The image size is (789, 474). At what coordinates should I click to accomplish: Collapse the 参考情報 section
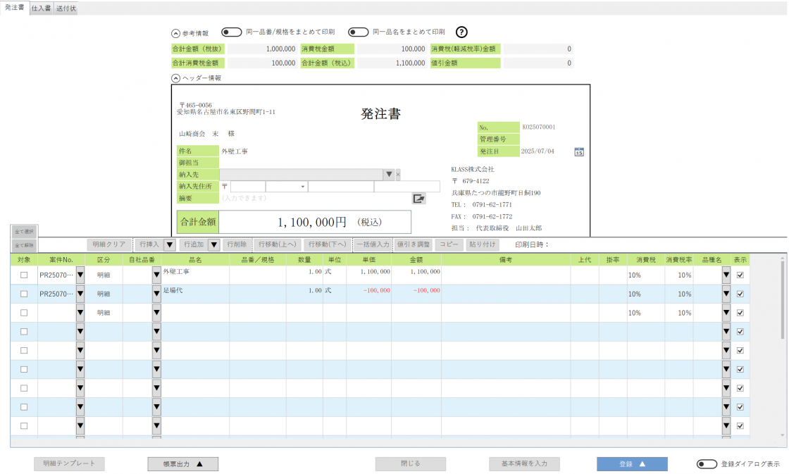click(x=176, y=33)
